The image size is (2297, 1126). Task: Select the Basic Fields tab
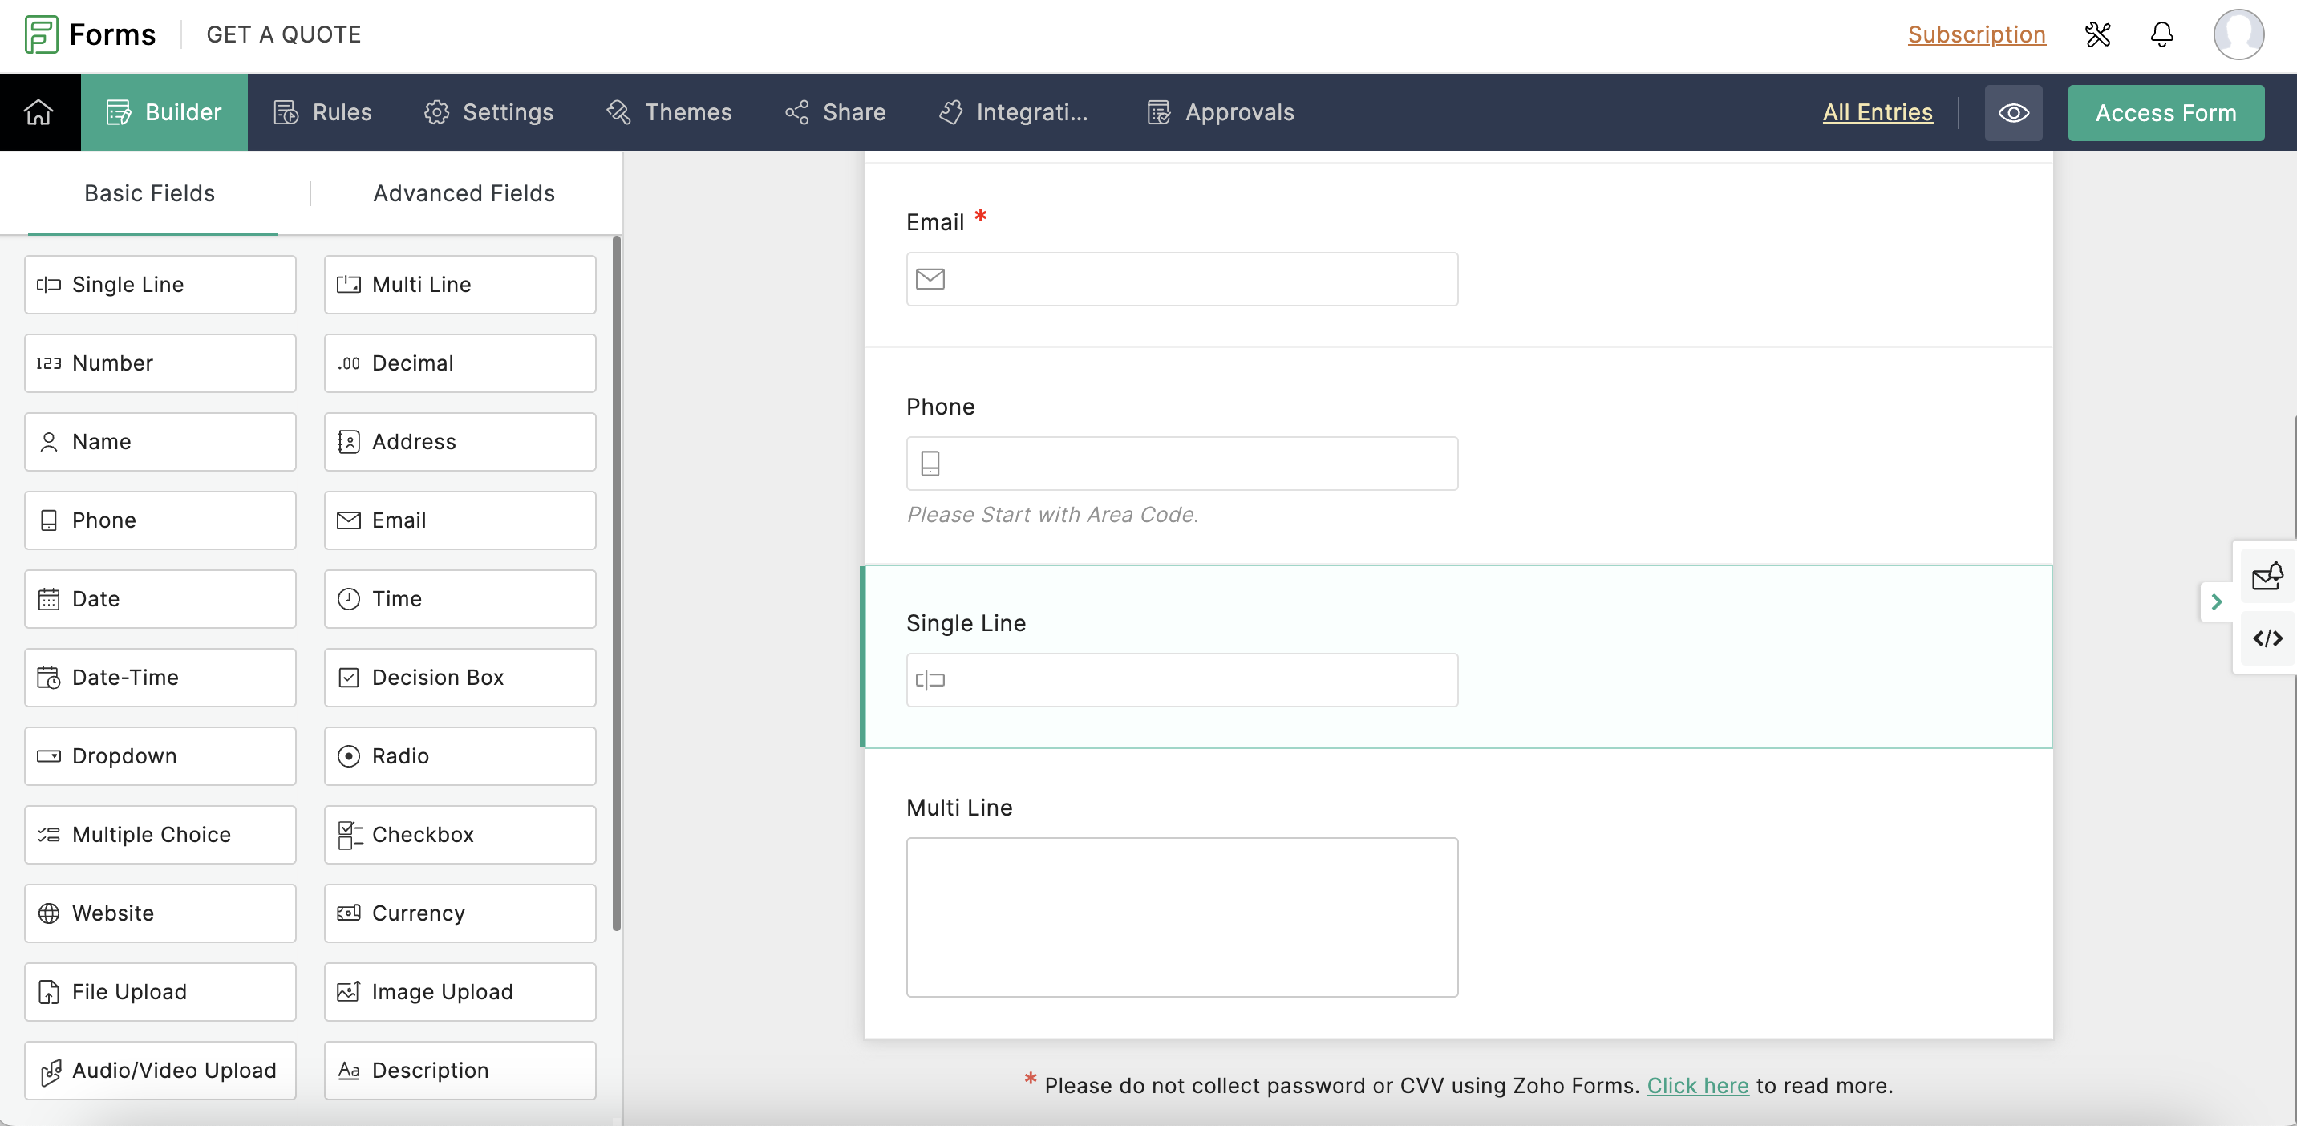(150, 193)
